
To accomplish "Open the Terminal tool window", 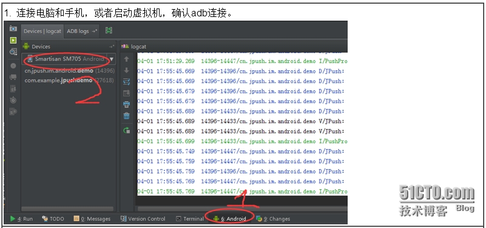I will (190, 219).
